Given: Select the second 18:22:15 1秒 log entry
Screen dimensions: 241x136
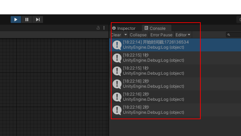Looking at the screenshot, I should (x=175, y=71).
